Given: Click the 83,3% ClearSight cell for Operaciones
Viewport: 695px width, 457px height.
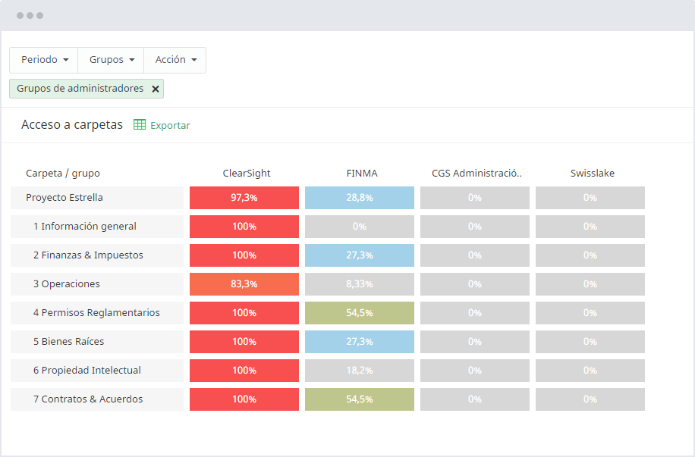Looking at the screenshot, I should click(x=244, y=284).
